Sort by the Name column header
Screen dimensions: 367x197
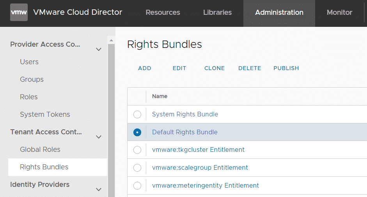coord(160,96)
